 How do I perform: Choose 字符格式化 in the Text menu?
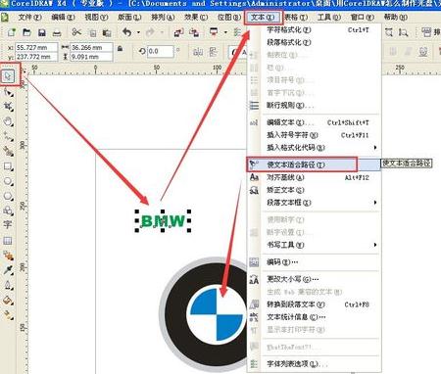[x=315, y=30]
